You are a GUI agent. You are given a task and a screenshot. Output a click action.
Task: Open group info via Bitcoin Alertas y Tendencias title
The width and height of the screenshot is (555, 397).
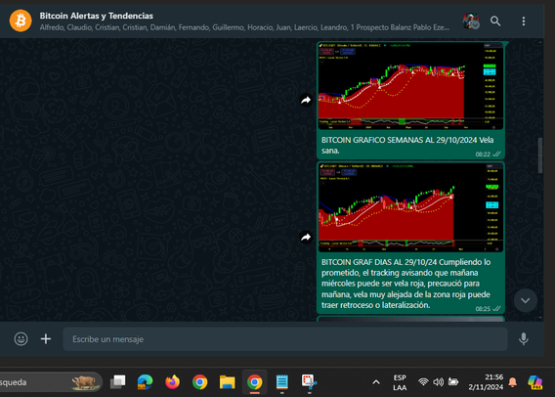(x=97, y=16)
